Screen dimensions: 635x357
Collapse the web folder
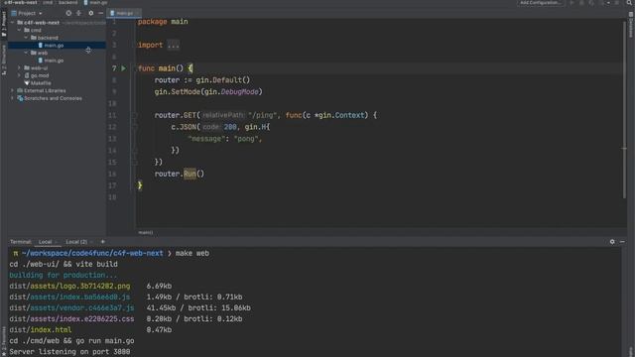(x=27, y=53)
